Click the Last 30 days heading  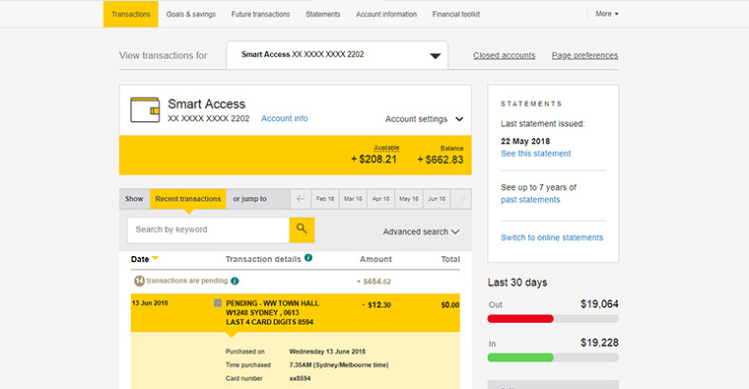(517, 283)
